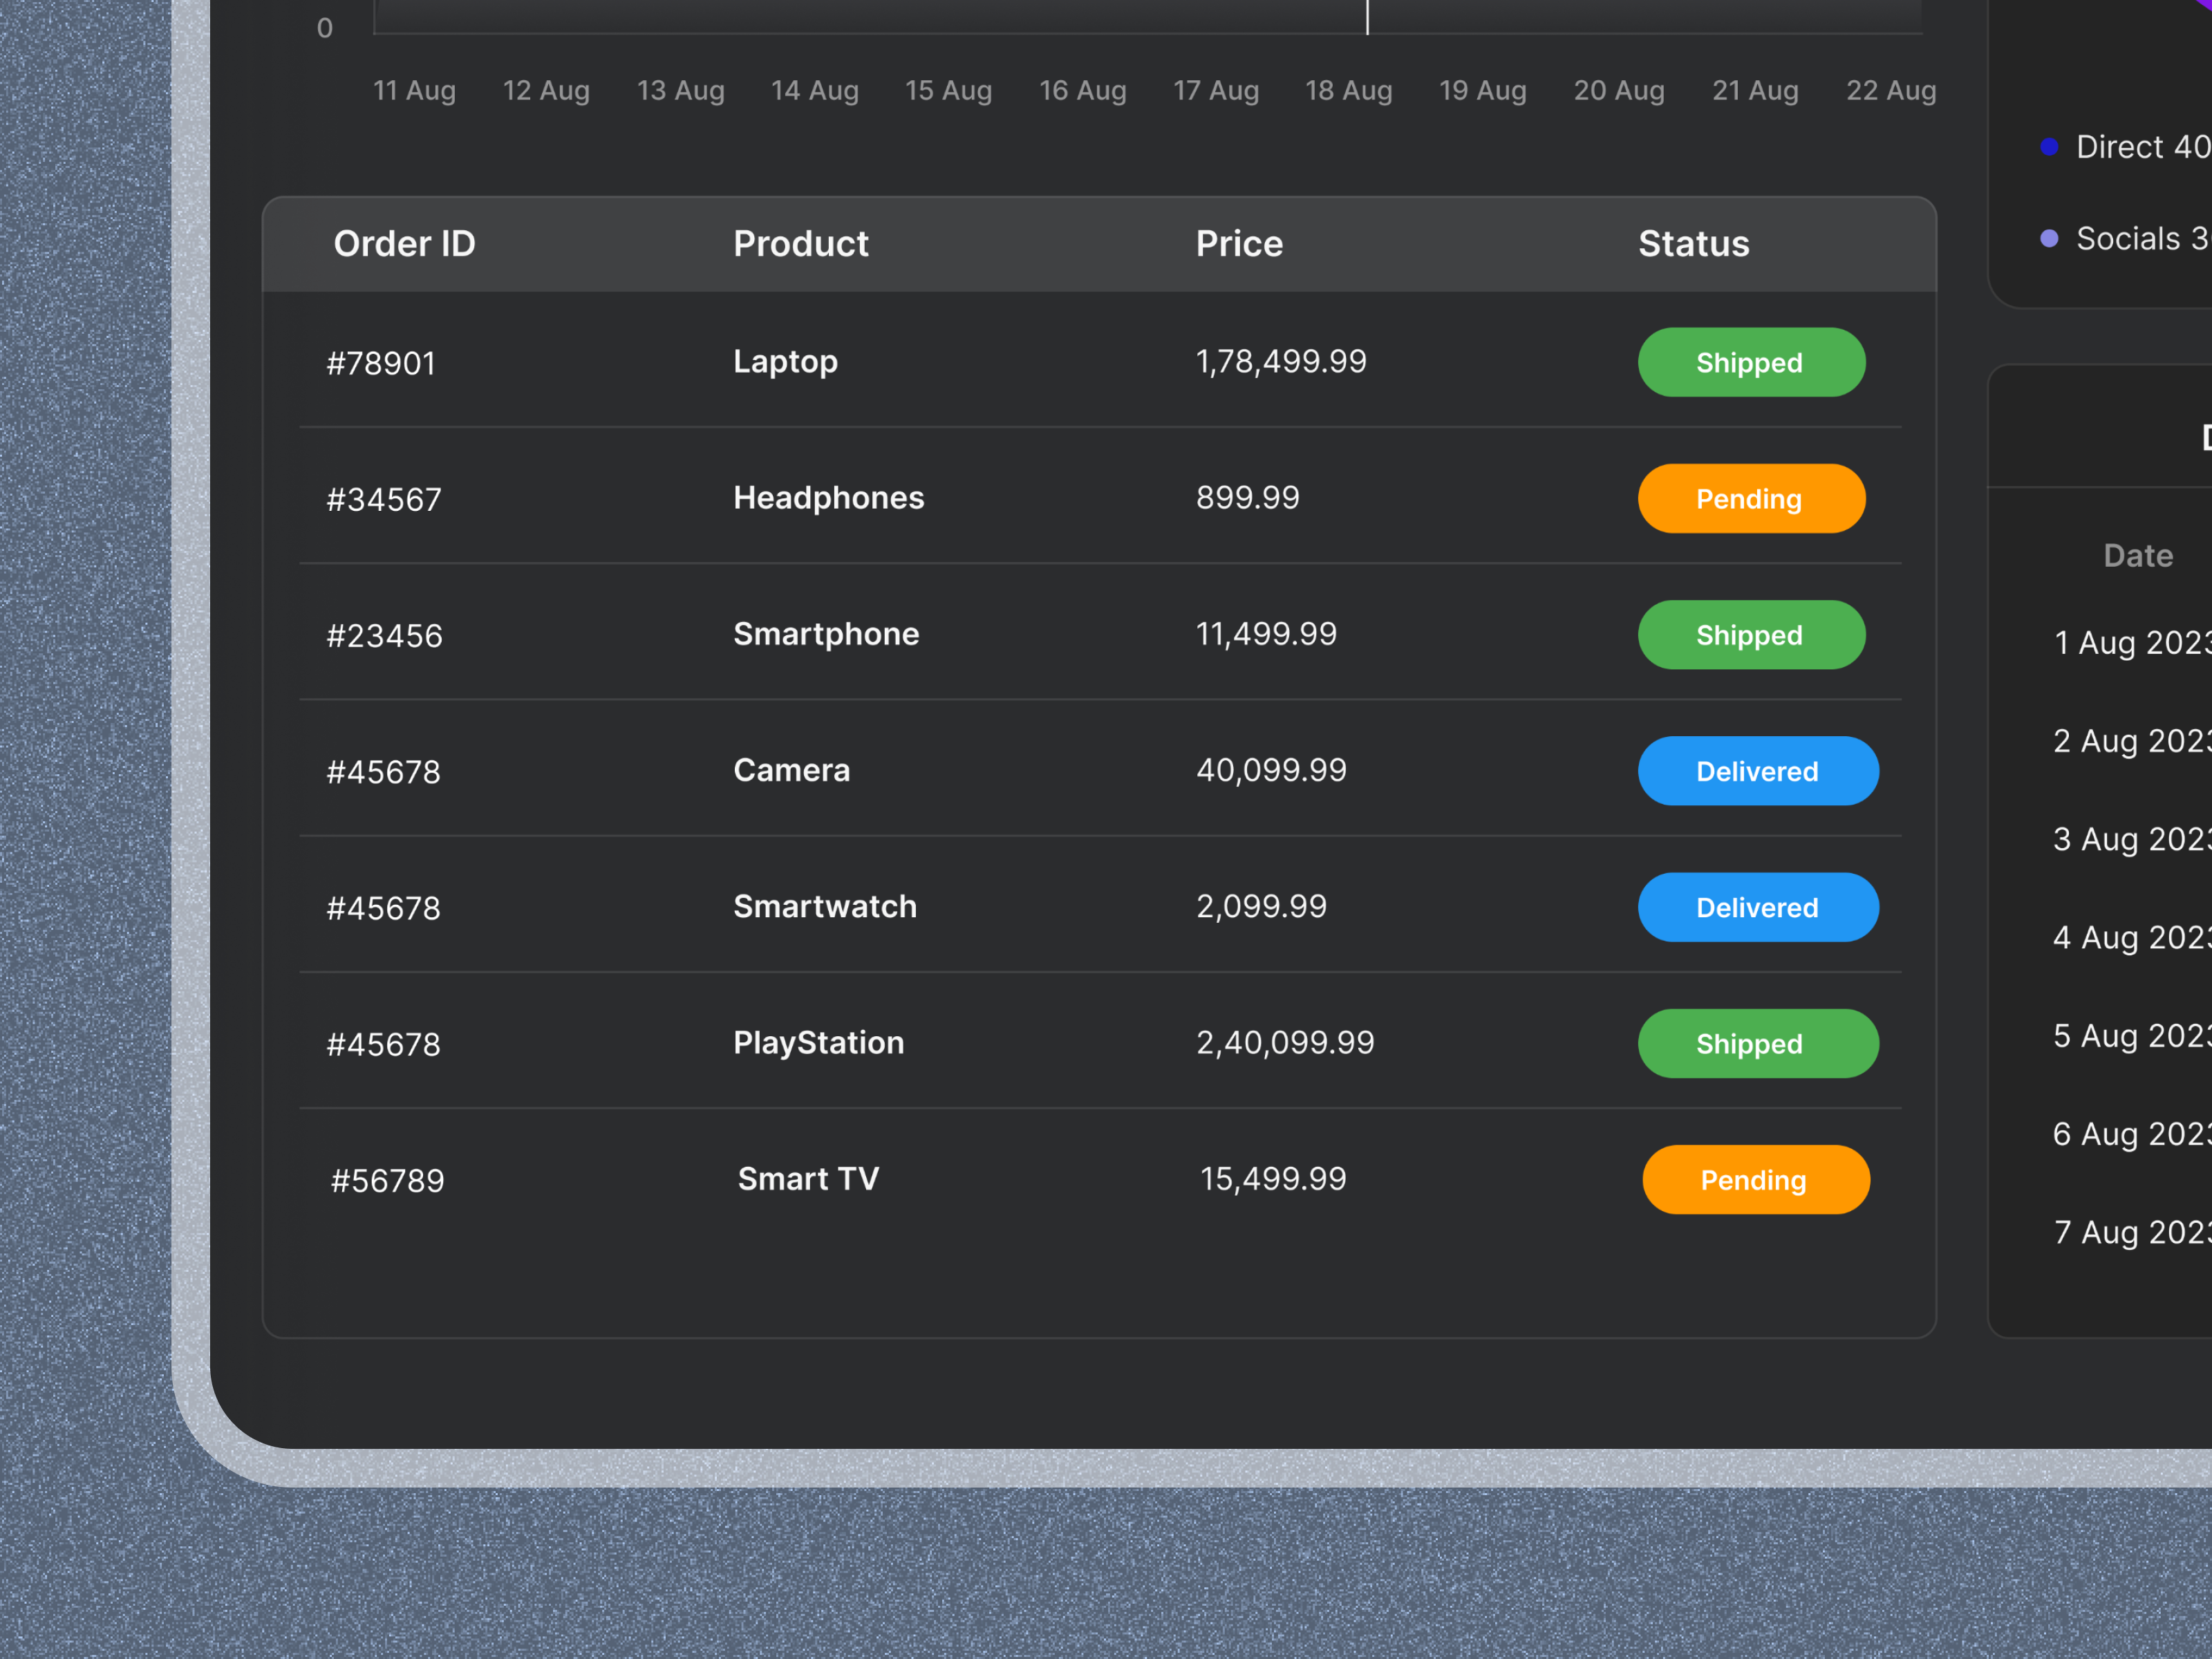Click the 15 Aug axis label
This screenshot has height=1659, width=2212.
[x=948, y=90]
